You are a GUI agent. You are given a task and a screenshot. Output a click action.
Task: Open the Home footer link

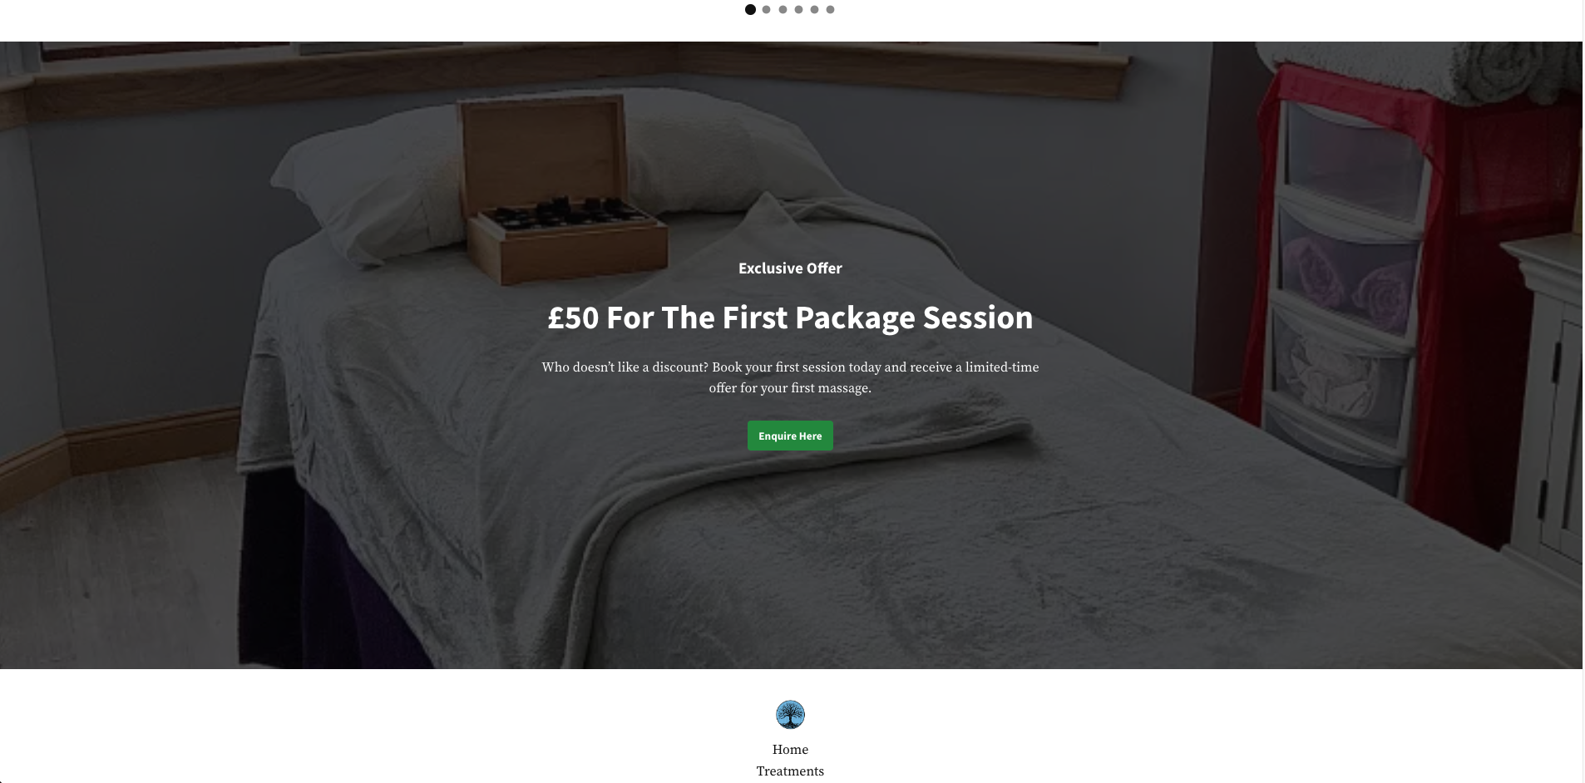790,750
